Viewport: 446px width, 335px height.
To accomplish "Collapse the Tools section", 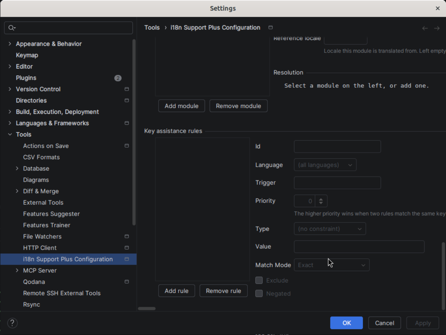I will 10,135.
